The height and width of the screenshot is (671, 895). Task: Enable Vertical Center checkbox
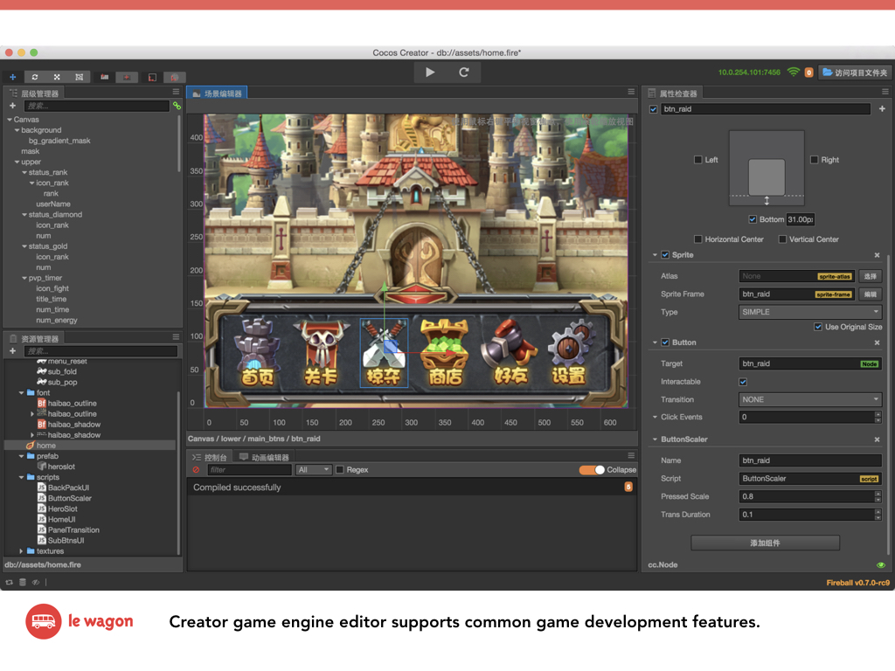782,239
